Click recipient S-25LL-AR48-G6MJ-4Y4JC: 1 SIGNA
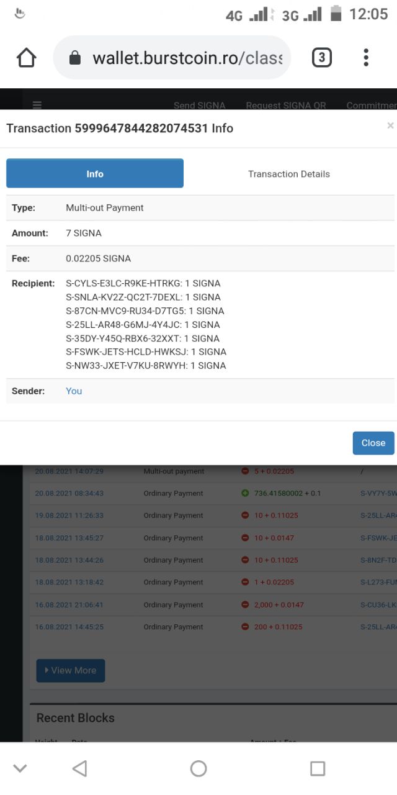This screenshot has height=795, width=397. pyautogui.click(x=143, y=324)
